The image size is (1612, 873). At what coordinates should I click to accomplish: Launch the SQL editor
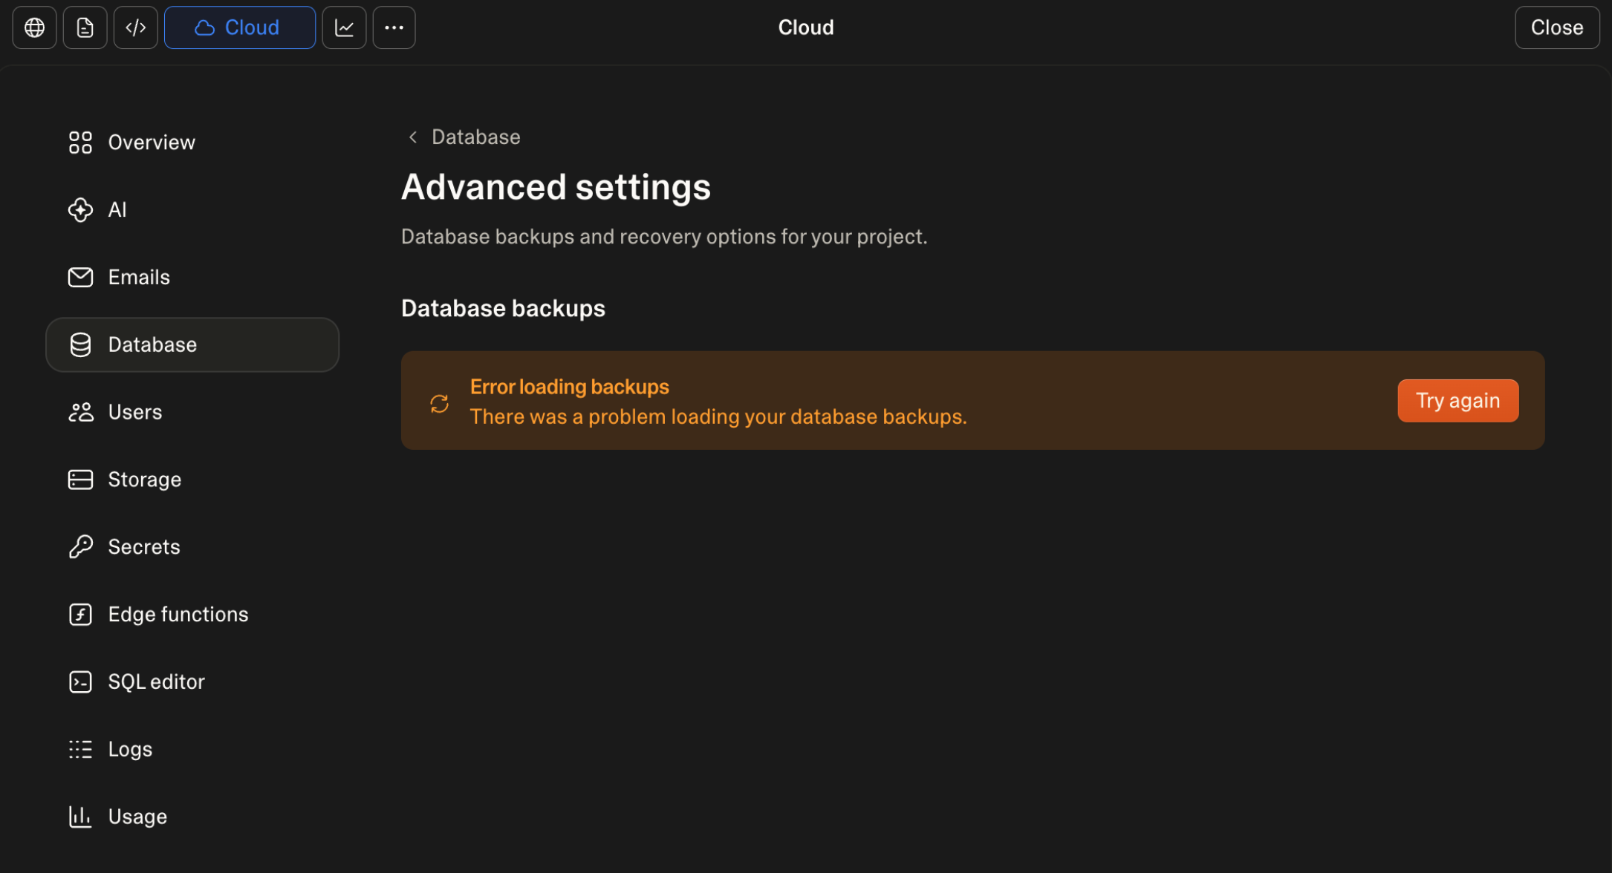pos(192,682)
